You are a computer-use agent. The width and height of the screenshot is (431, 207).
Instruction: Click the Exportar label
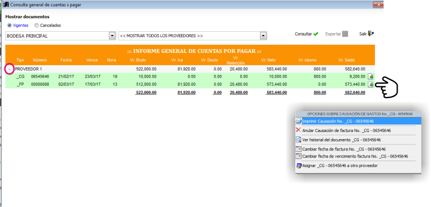tap(333, 34)
